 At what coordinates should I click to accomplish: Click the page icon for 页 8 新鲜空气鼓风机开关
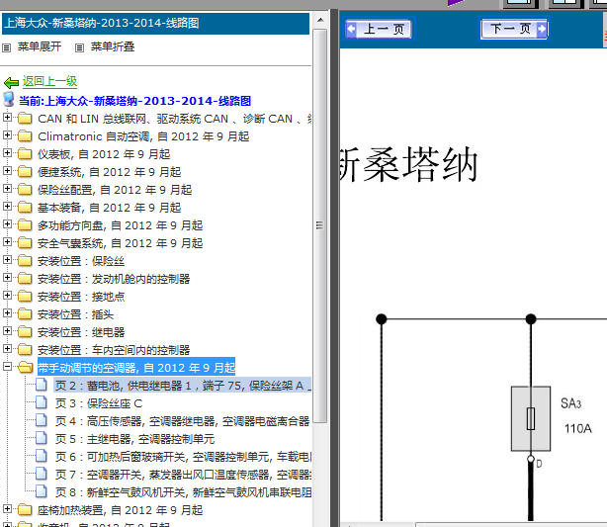(42, 491)
